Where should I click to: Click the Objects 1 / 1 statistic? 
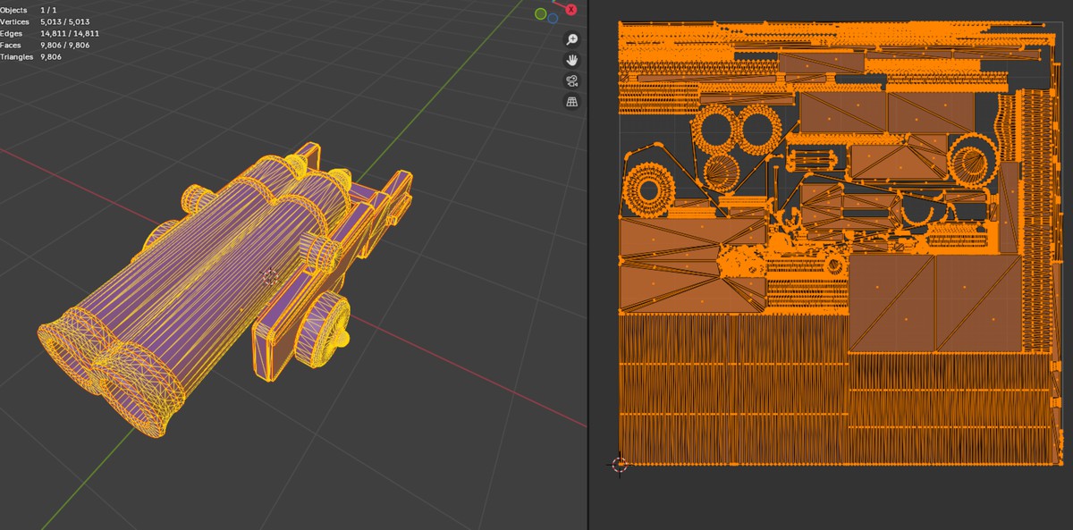tap(28, 10)
